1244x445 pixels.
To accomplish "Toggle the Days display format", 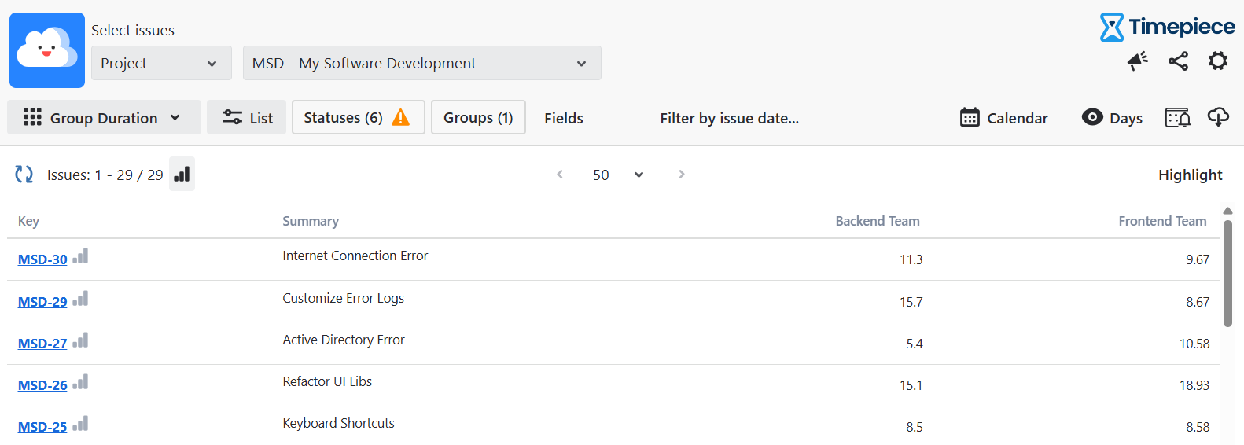I will 1112,118.
